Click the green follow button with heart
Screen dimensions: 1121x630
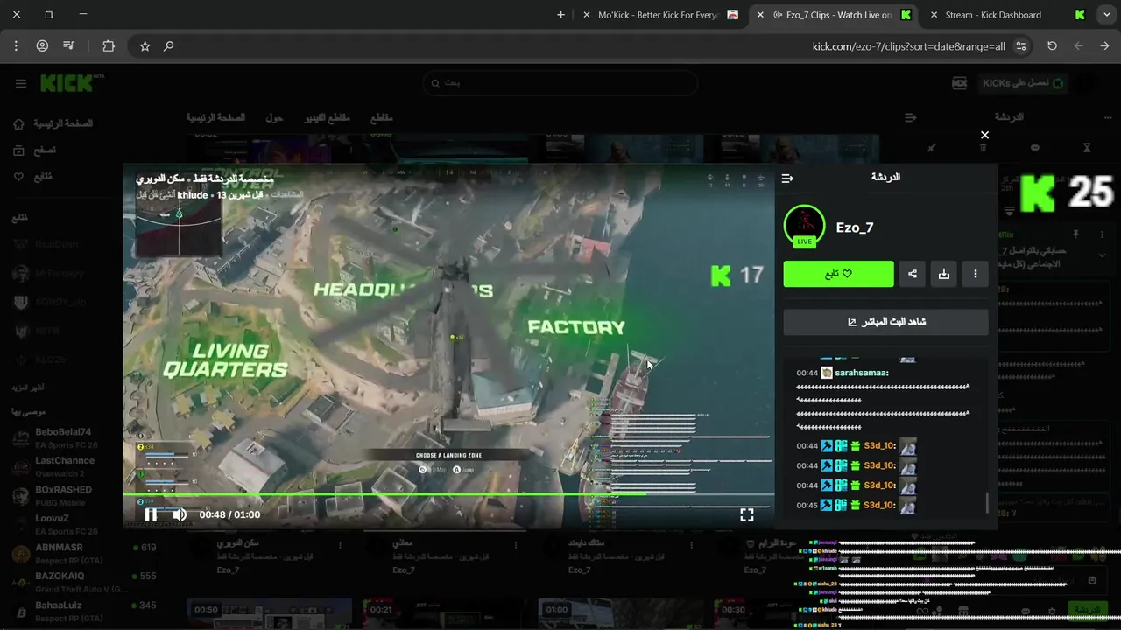[x=838, y=274]
